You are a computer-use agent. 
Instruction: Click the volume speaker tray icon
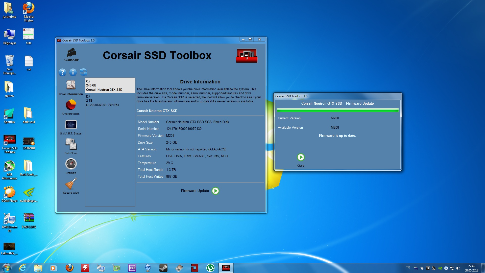pos(458,268)
